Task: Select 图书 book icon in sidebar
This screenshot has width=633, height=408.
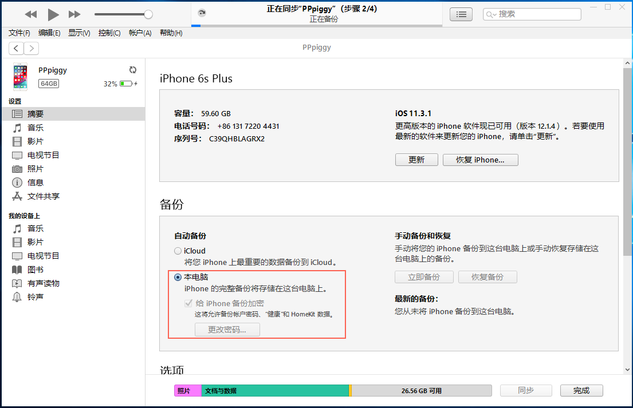Action: 17,270
